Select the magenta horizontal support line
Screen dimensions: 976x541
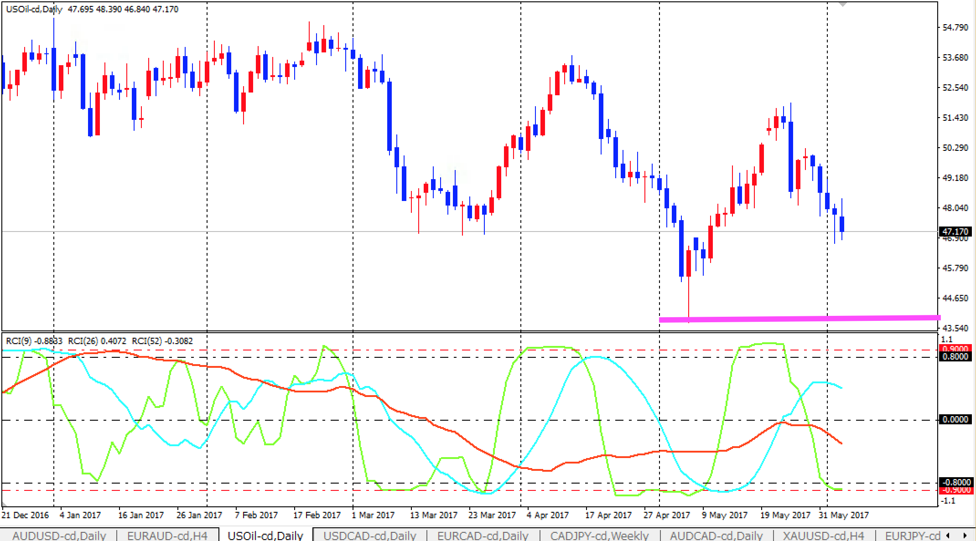[x=799, y=319]
